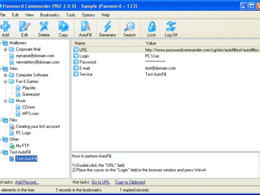Screen dimensions: 260x195
Task: Click the E-mail field arrow icon
Action: pos(76,68)
